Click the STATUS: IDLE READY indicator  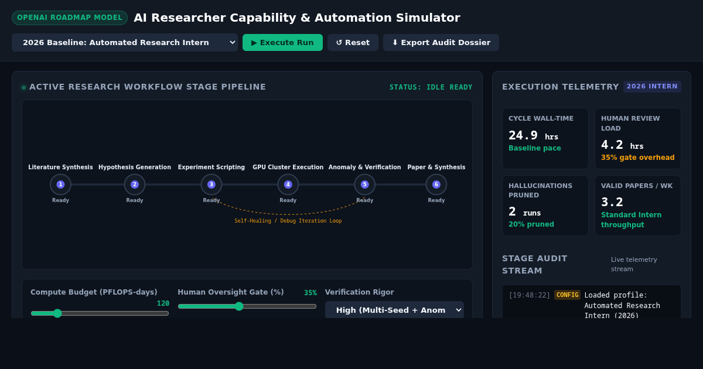click(431, 87)
